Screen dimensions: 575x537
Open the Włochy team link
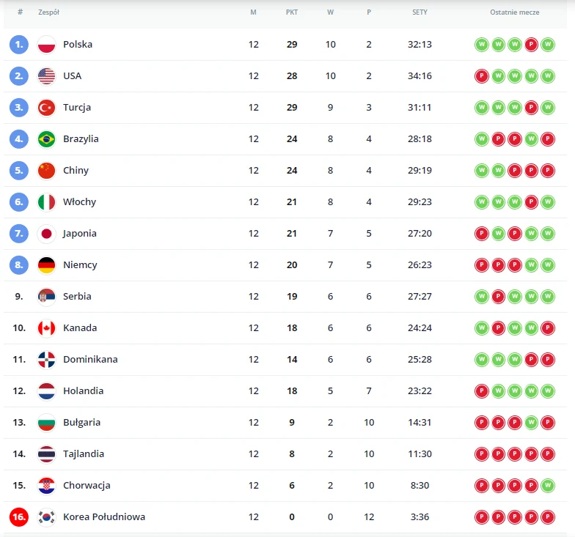point(79,202)
